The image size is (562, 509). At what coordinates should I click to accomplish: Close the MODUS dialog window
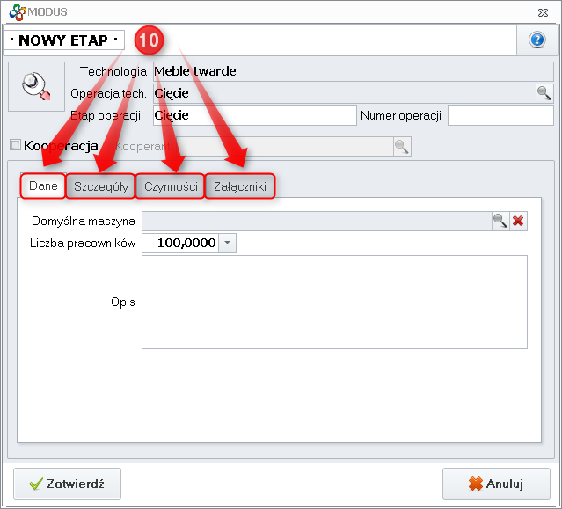click(x=544, y=11)
